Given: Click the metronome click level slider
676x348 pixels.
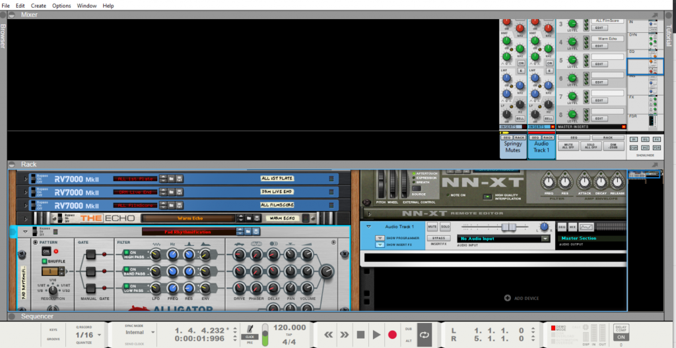Looking at the screenshot, I should 265,334.
